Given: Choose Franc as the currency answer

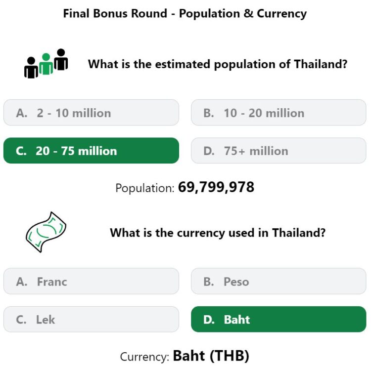Looking at the screenshot, I should coord(91,282).
